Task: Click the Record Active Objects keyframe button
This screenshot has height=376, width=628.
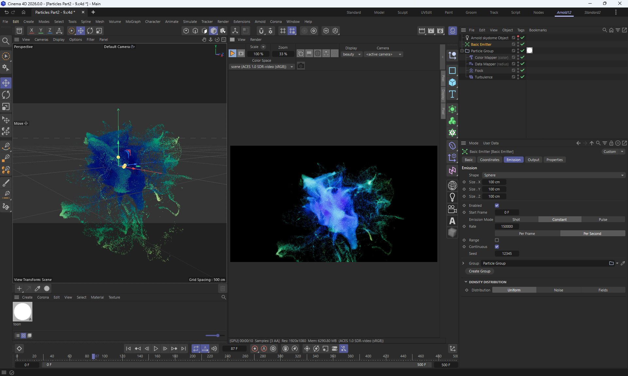Action: pyautogui.click(x=255, y=349)
